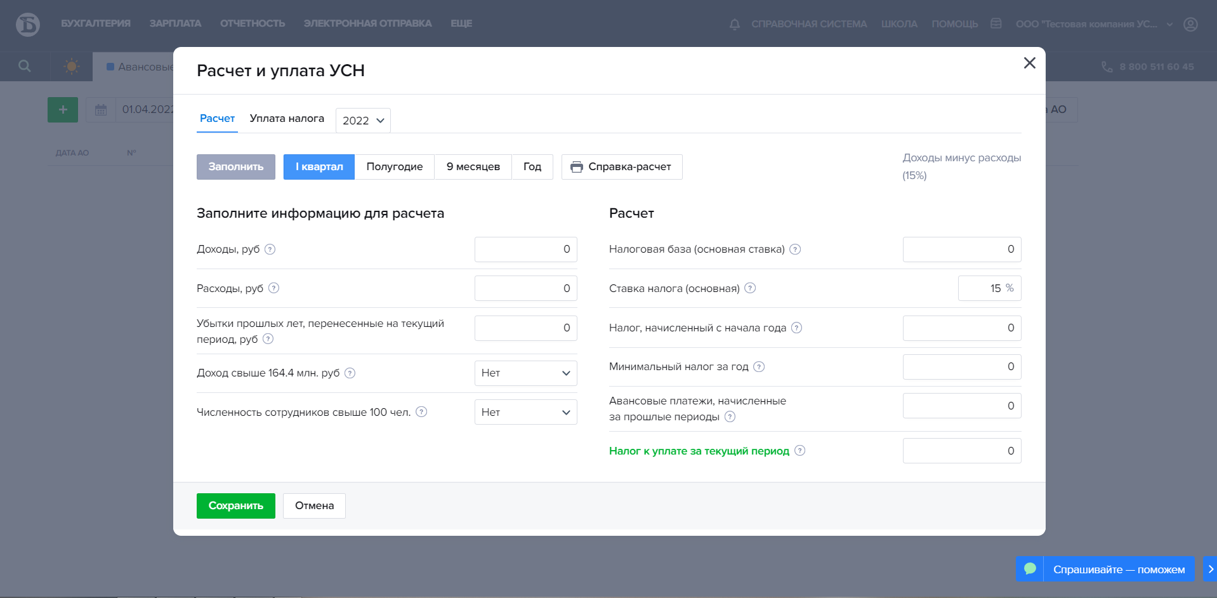Open the ЭЛЕКТРОННАЯ ОТПРАВКА menu

[x=368, y=23]
